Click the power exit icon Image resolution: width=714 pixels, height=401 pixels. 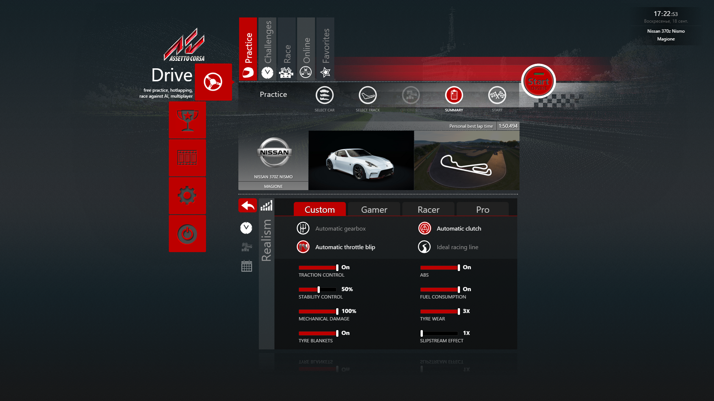pos(187,234)
